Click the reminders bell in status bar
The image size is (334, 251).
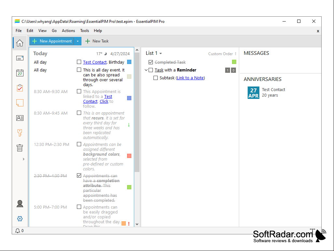coord(18,231)
